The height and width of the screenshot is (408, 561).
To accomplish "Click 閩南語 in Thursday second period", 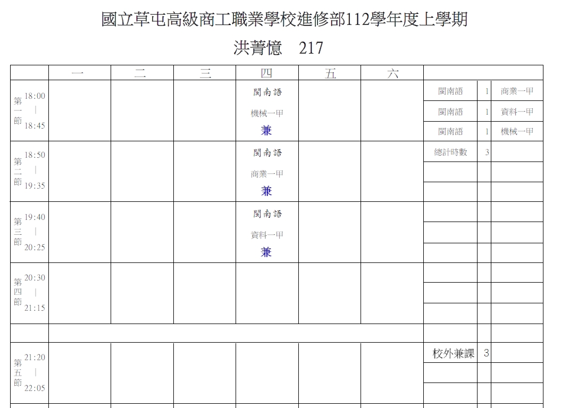I will click(267, 152).
